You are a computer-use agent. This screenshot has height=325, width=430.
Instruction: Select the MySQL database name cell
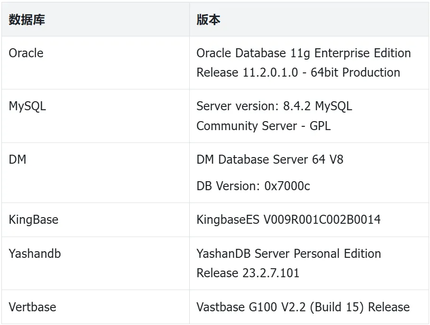click(27, 106)
